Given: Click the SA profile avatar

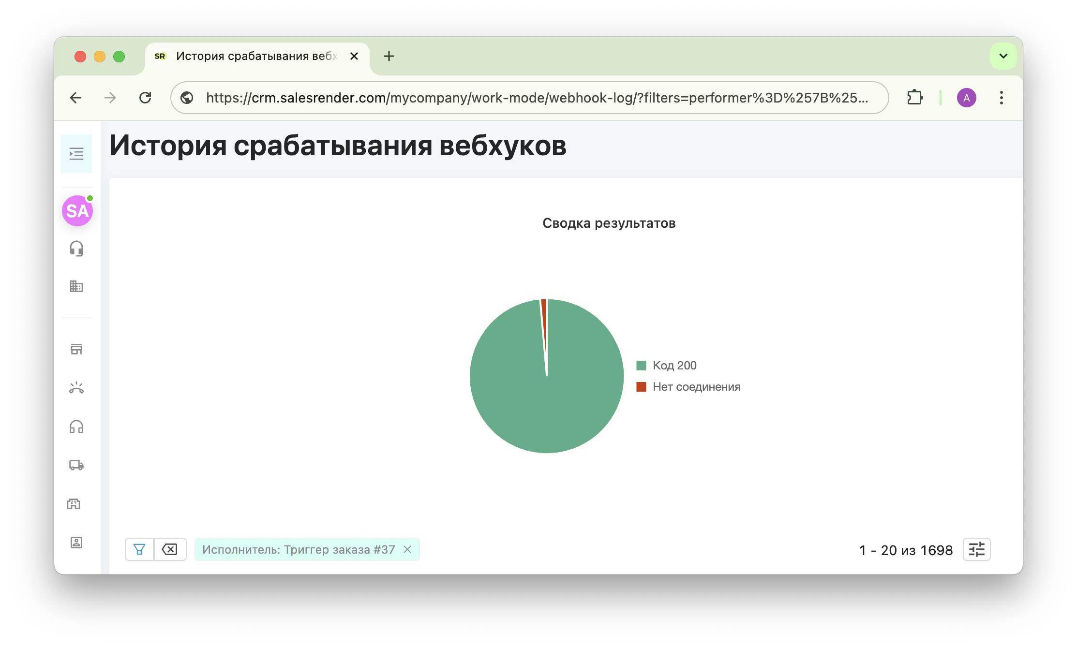Looking at the screenshot, I should click(76, 210).
